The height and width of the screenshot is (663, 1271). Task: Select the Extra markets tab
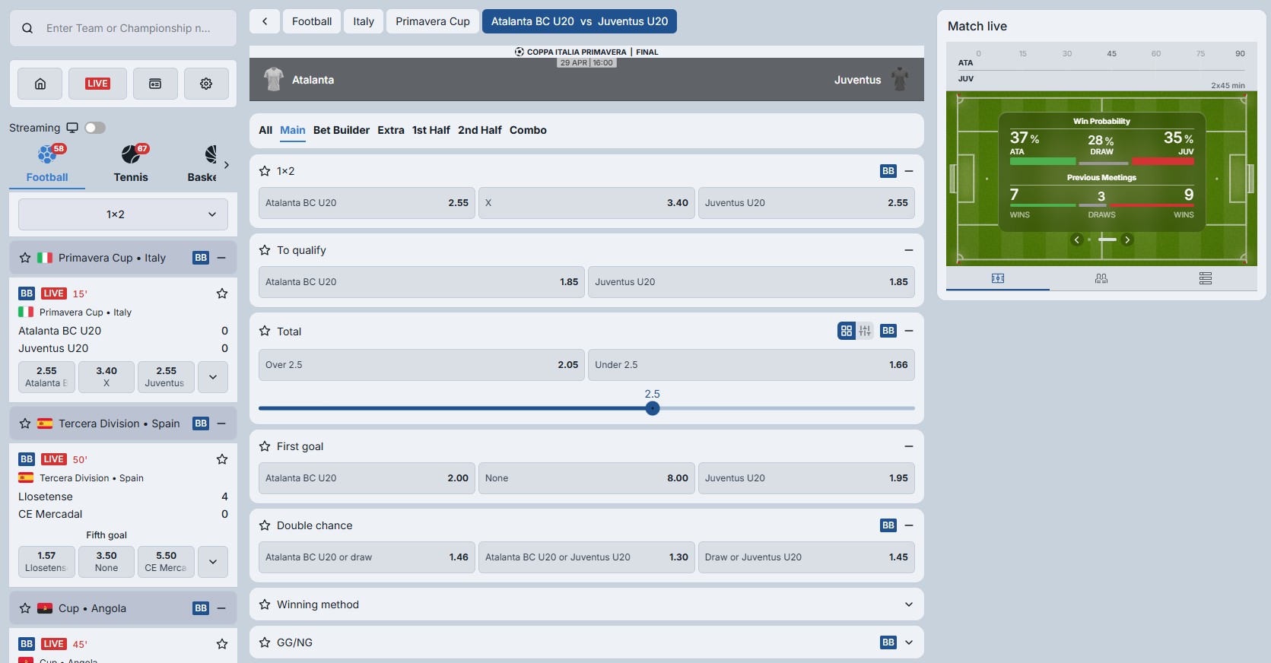click(x=391, y=130)
